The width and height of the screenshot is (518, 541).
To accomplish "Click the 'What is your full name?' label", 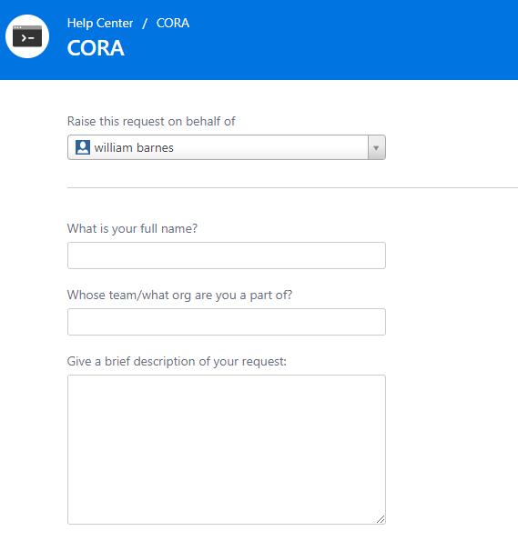I will 132,229.
